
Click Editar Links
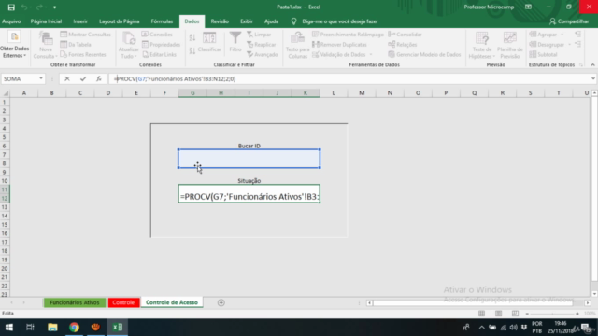[160, 54]
